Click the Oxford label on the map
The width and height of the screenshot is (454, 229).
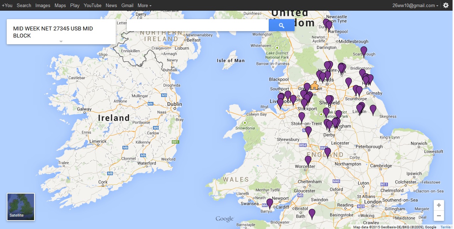coord(337,189)
